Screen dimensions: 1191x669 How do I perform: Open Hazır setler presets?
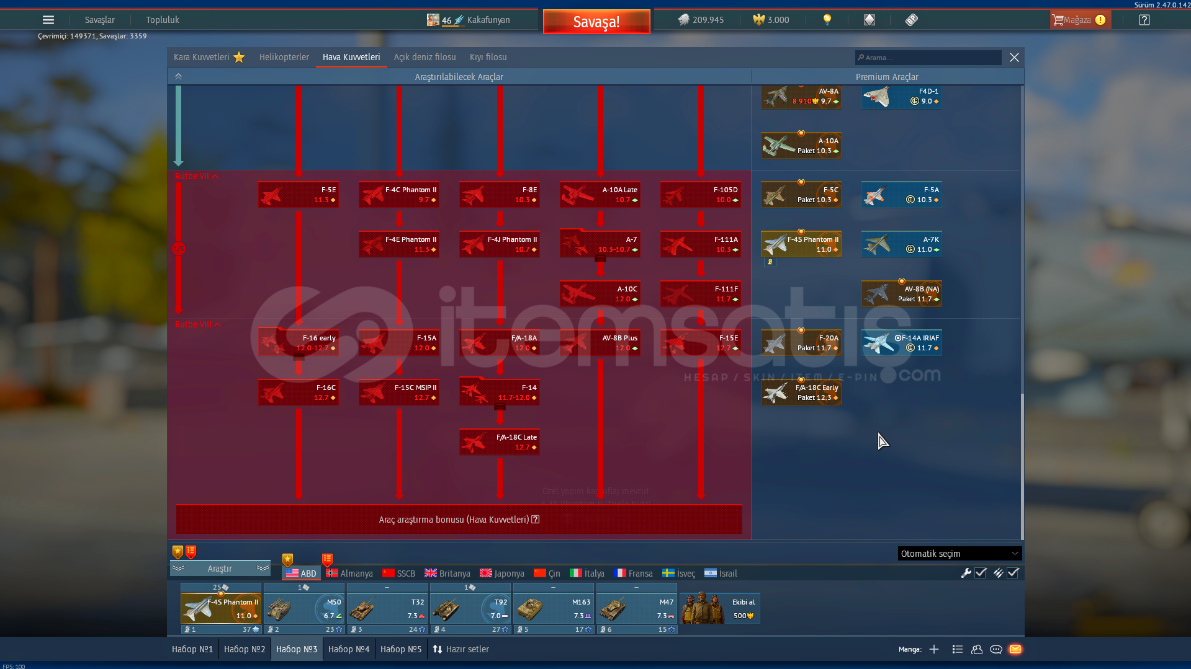[x=461, y=649]
